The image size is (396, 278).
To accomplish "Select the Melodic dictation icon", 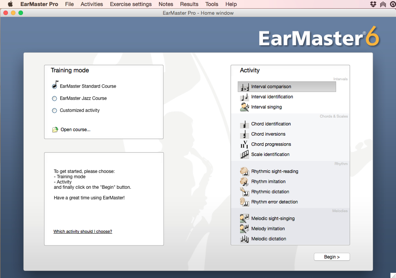I will pos(244,239).
